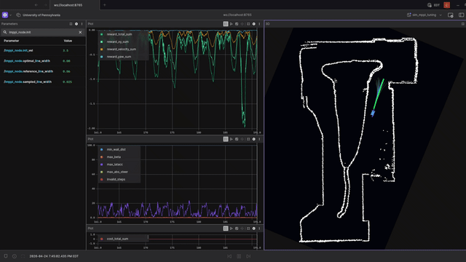Click the save/download icon in bottom Plot toolbar
The width and height of the screenshot is (466, 262).
point(237,229)
